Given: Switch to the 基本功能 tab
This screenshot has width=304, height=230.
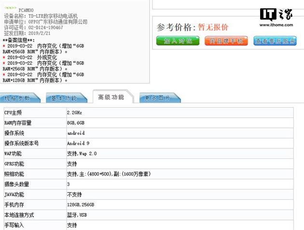Looking at the screenshot, I should [x=66, y=98].
